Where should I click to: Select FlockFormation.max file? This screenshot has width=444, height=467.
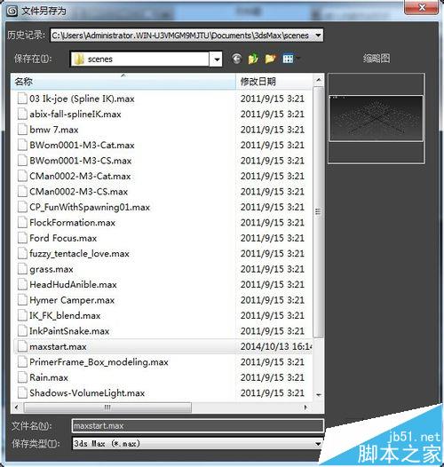72,223
